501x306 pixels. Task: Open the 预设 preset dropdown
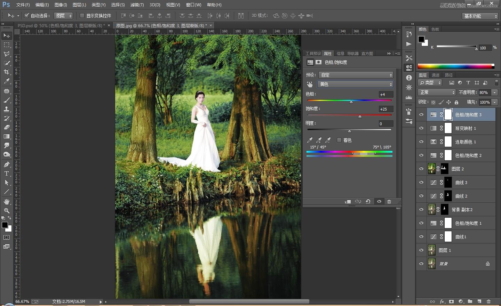(x=356, y=75)
